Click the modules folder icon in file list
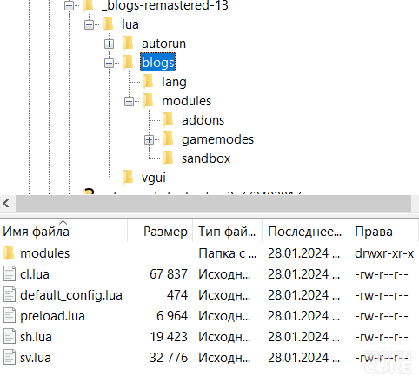This screenshot has height=377, width=419. [x=9, y=253]
